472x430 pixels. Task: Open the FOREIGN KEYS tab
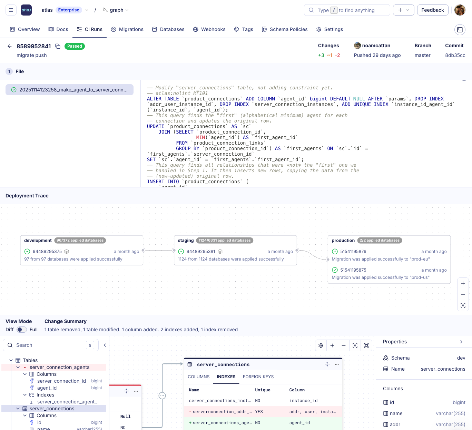click(x=258, y=377)
